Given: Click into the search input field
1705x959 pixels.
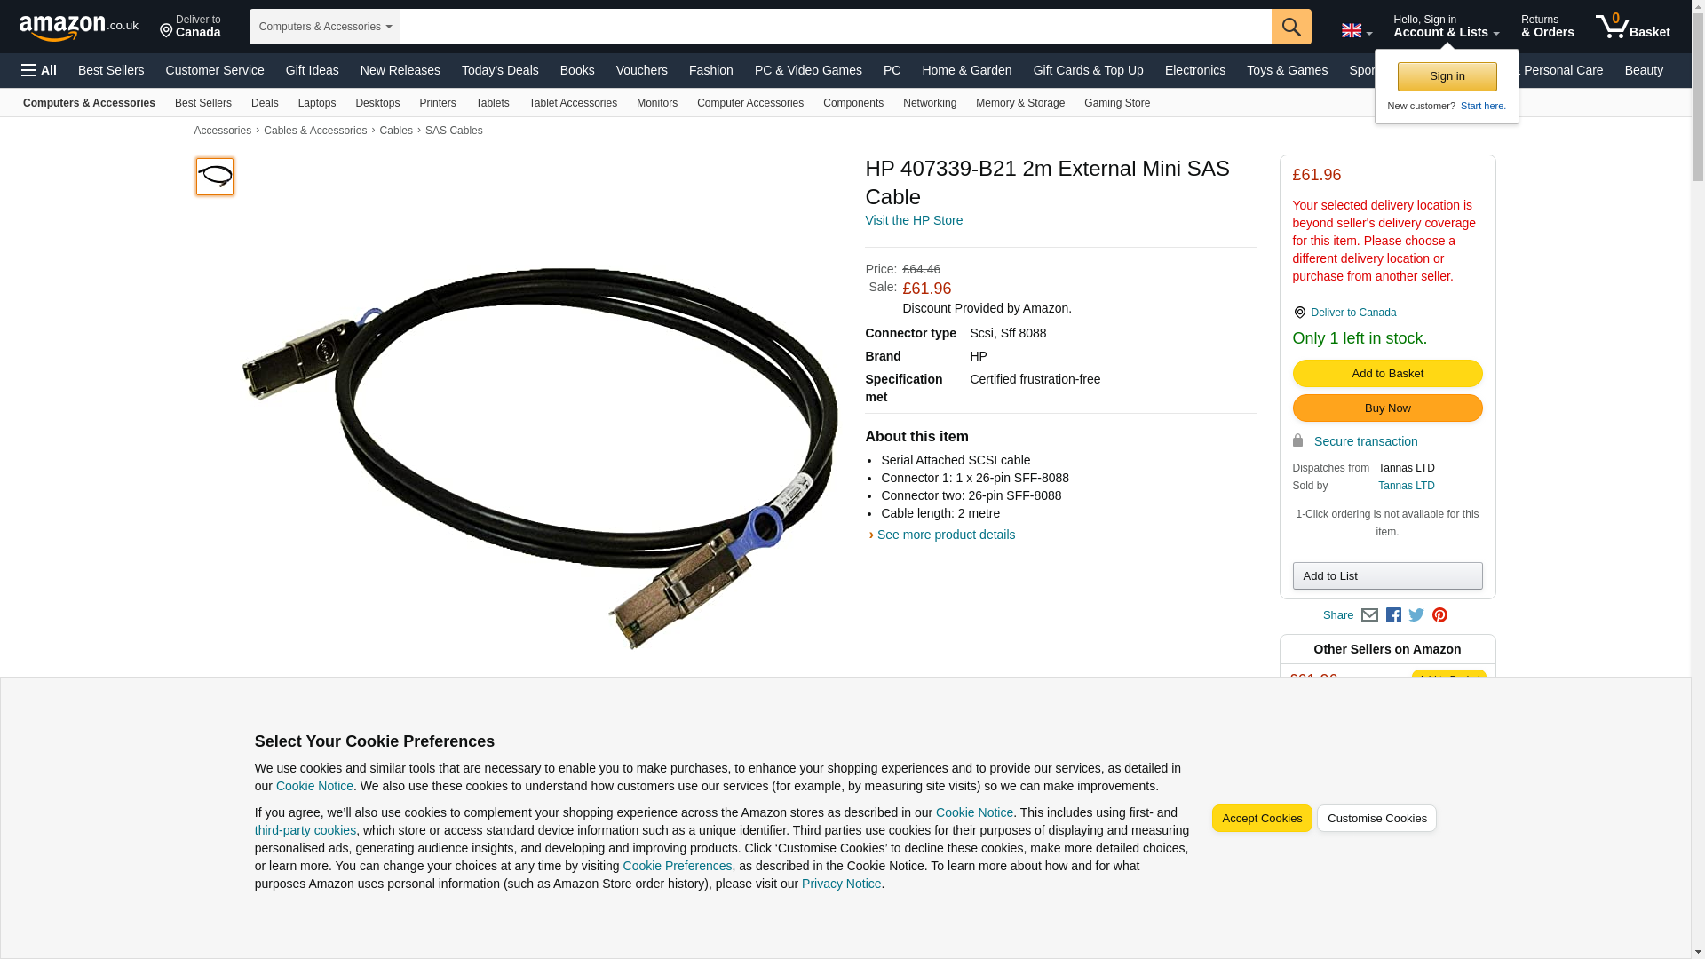Looking at the screenshot, I should point(836,27).
